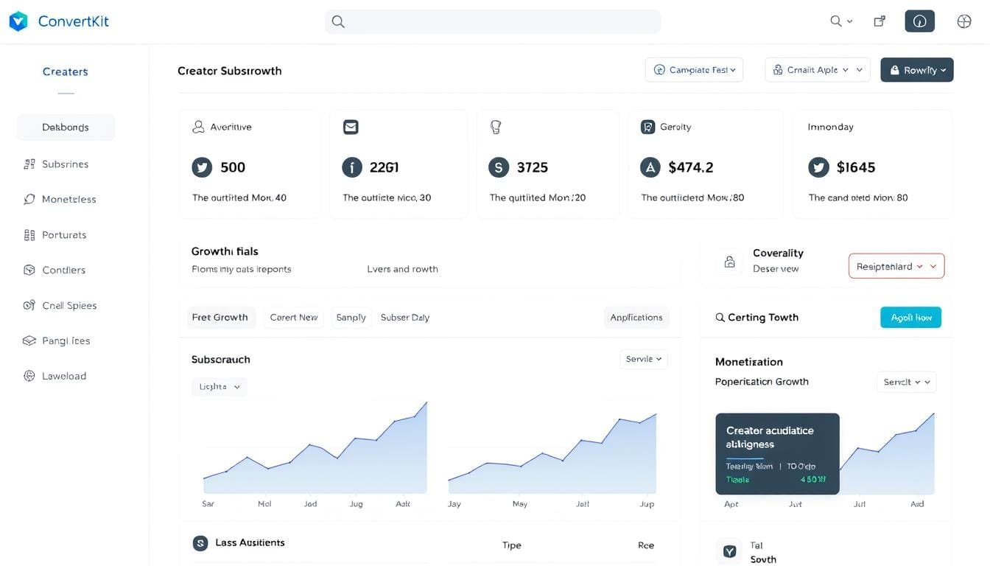Open the Resiptanlard dropdown
The width and height of the screenshot is (990, 566).
pos(896,266)
